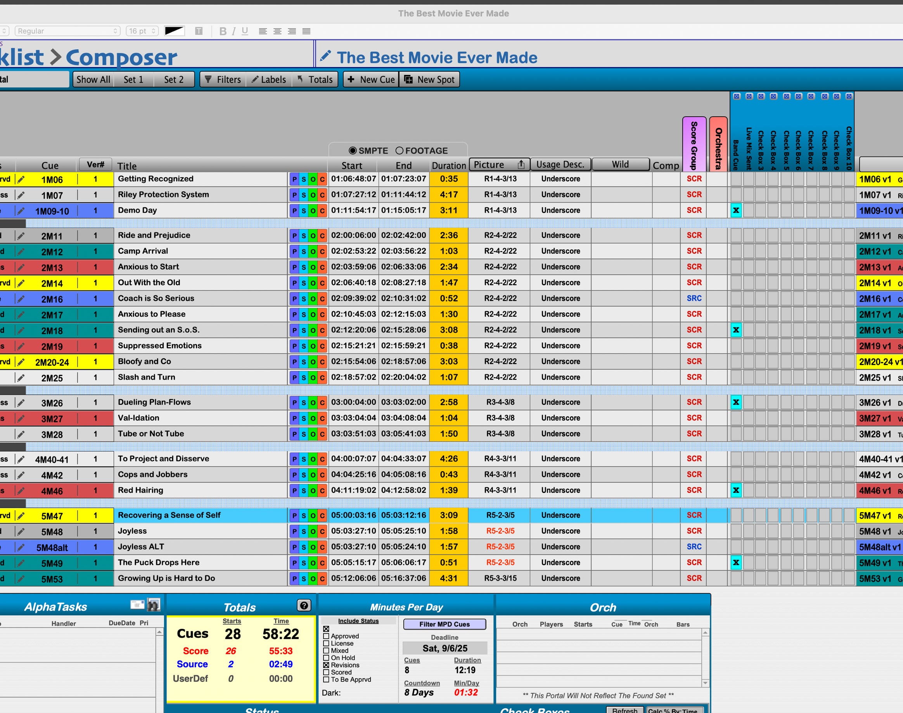Image resolution: width=903 pixels, height=713 pixels.
Task: Toggle Band Cue checkbox for 2M18 row
Action: [736, 330]
